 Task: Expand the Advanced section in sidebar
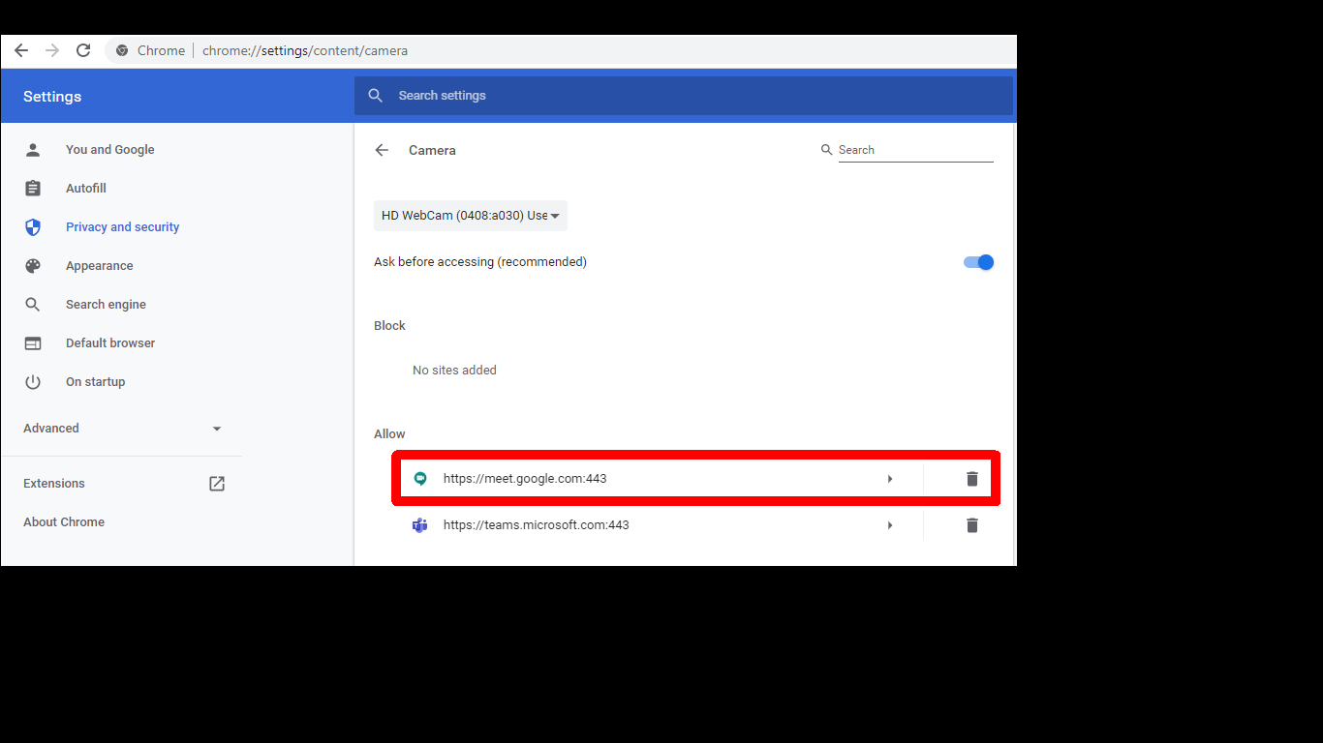(122, 429)
